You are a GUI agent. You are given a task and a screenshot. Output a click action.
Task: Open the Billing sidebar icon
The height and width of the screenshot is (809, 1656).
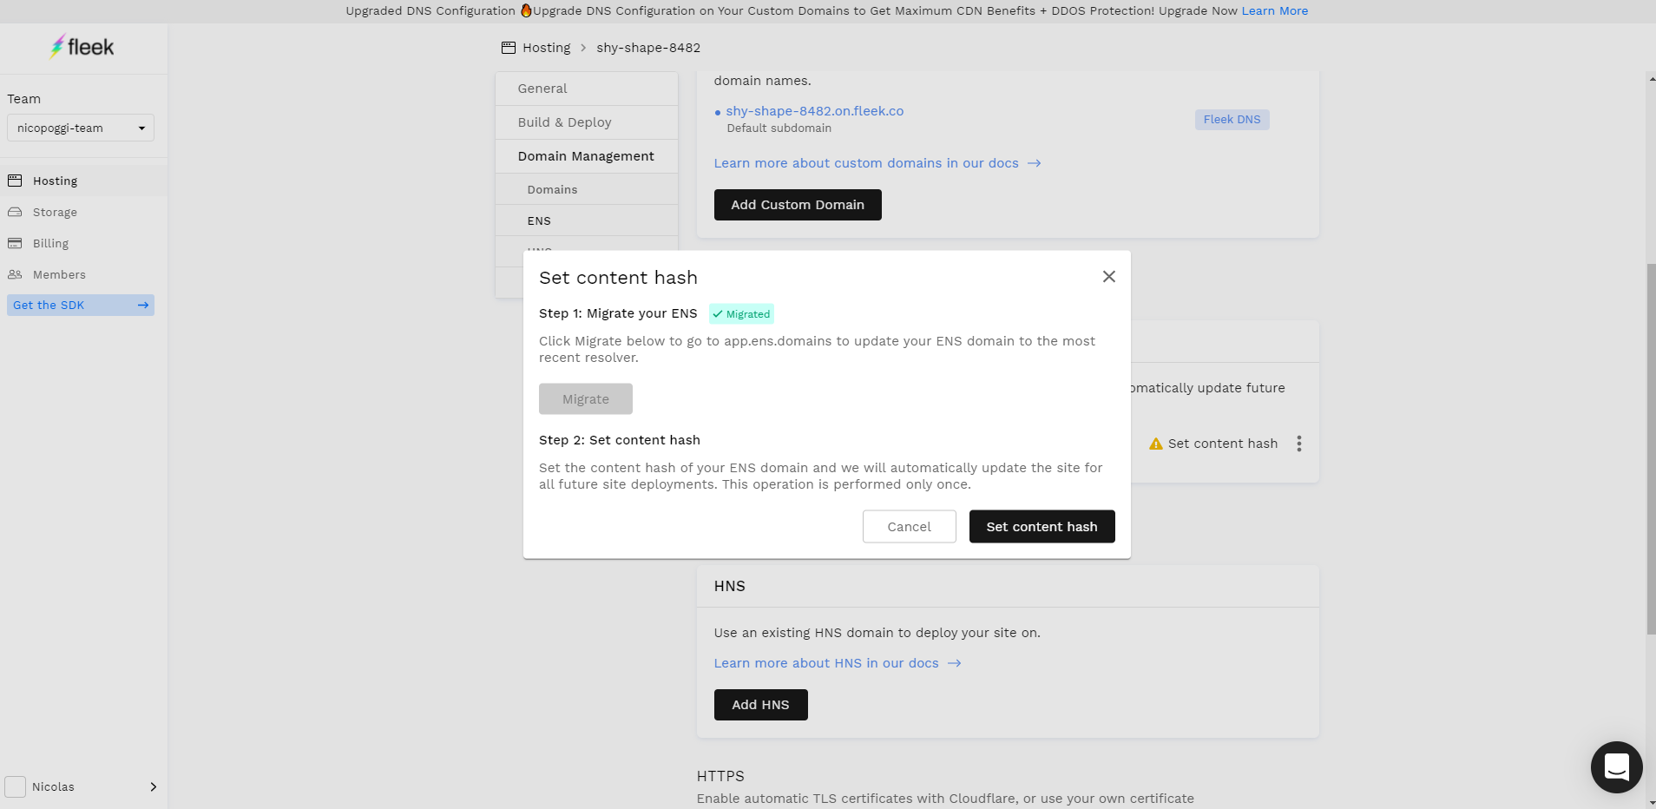[15, 243]
